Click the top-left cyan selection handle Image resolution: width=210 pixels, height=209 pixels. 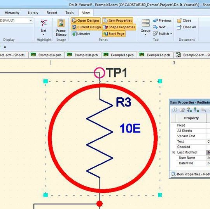[45, 81]
